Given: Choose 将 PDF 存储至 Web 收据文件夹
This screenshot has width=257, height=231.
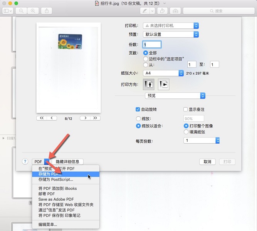Looking at the screenshot, I should [x=66, y=204].
